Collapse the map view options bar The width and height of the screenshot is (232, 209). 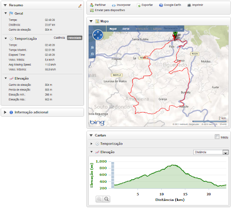point(182,29)
